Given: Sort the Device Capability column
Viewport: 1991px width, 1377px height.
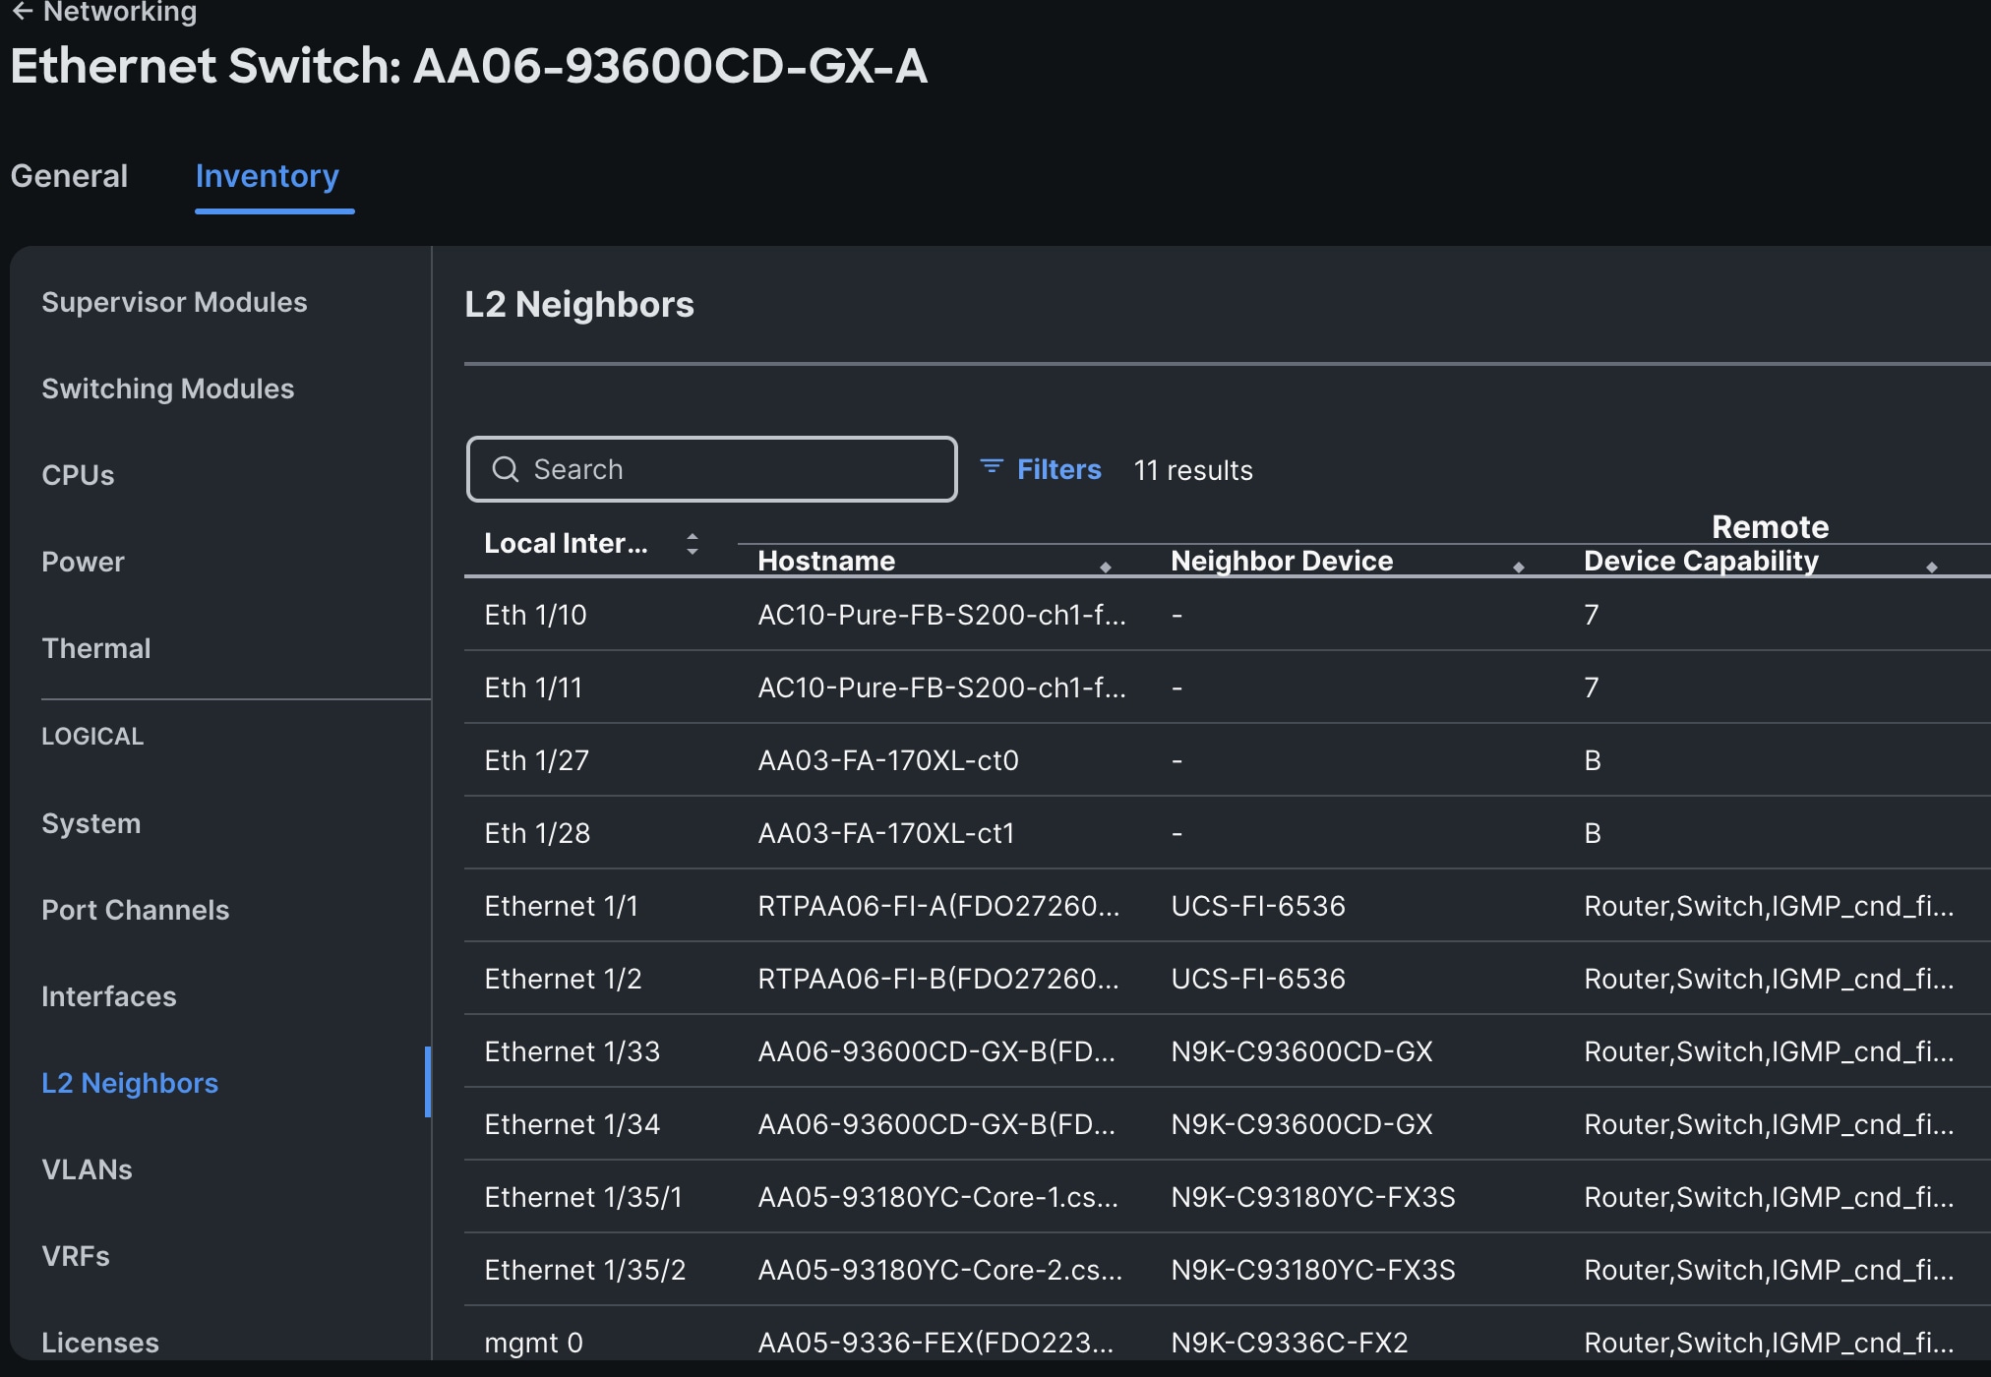Looking at the screenshot, I should (x=1931, y=568).
